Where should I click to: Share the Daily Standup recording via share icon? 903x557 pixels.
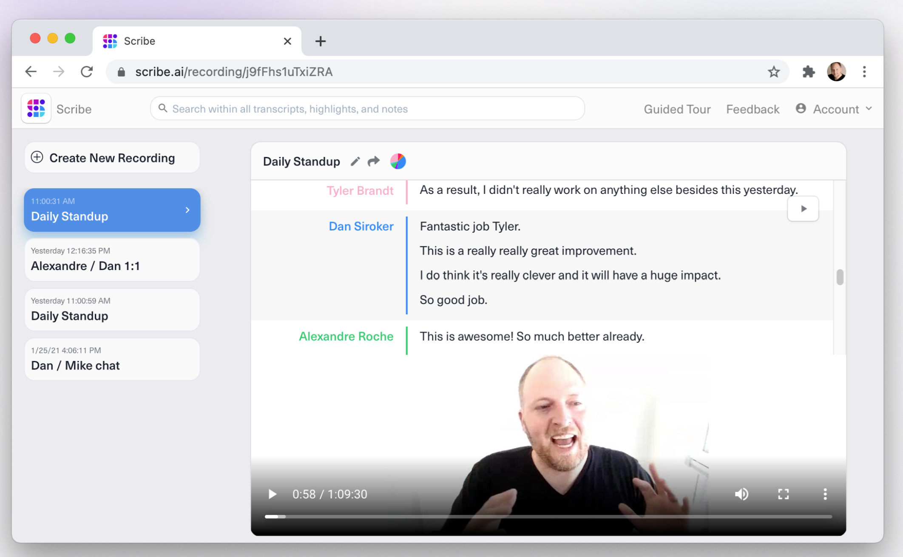[x=374, y=161]
